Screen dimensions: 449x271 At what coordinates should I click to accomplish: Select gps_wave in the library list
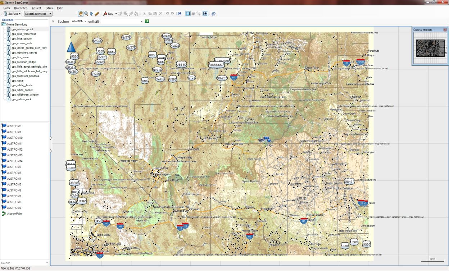17,81
